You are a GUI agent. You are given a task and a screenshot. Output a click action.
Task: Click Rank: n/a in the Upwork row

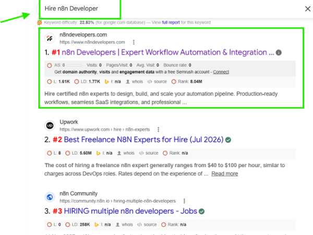[175, 153]
